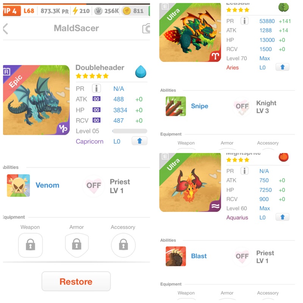Tap the Snipe ability icon
This screenshot has width=303, height=303.
tap(176, 106)
